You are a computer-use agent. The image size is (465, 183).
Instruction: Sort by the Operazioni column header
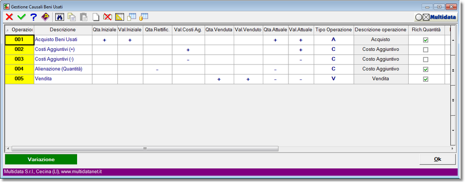click(x=19, y=30)
